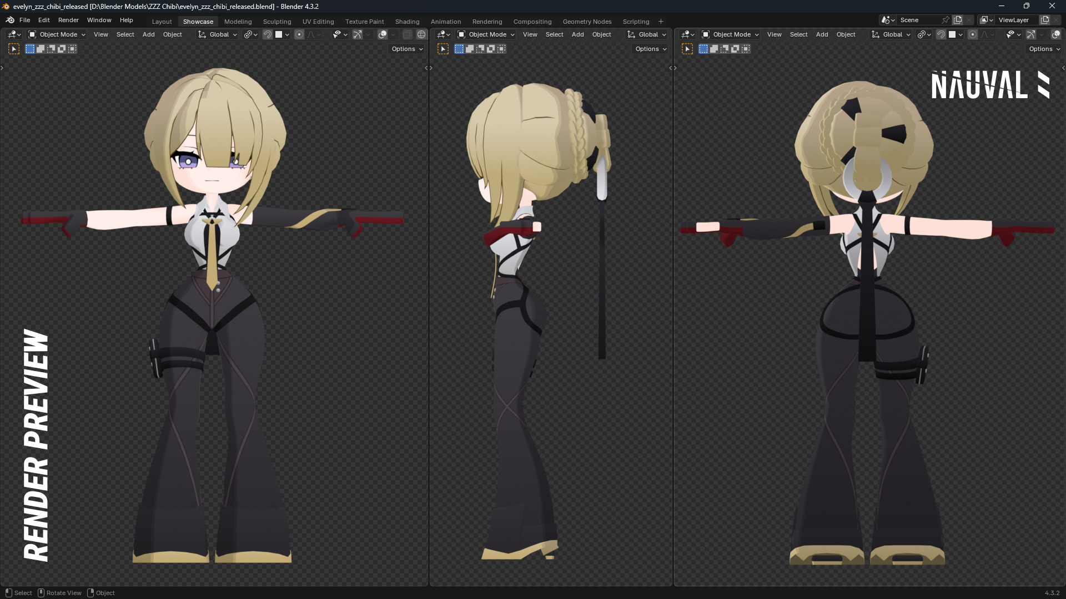Choose 'intersect selection' mode in the right viewport
The height and width of the screenshot is (599, 1066).
click(x=746, y=49)
